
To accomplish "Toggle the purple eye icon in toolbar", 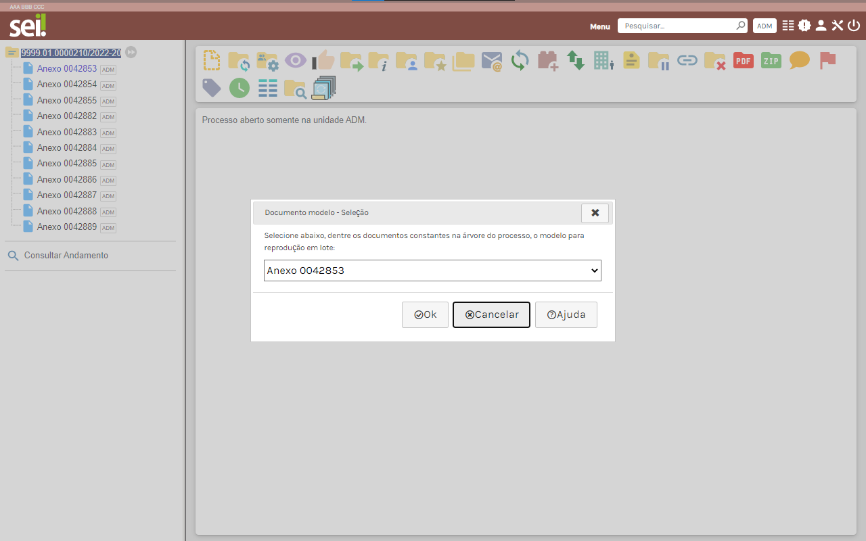I will tap(295, 60).
